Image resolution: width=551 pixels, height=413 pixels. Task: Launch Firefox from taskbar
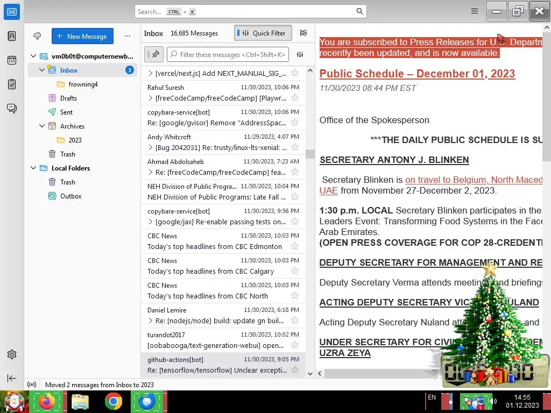click(47, 401)
